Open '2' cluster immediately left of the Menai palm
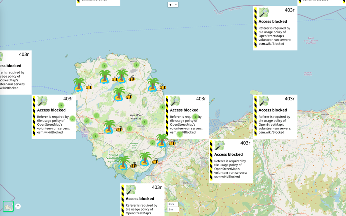Image resolution: width=346 pixels, height=216 pixels. click(x=153, y=143)
